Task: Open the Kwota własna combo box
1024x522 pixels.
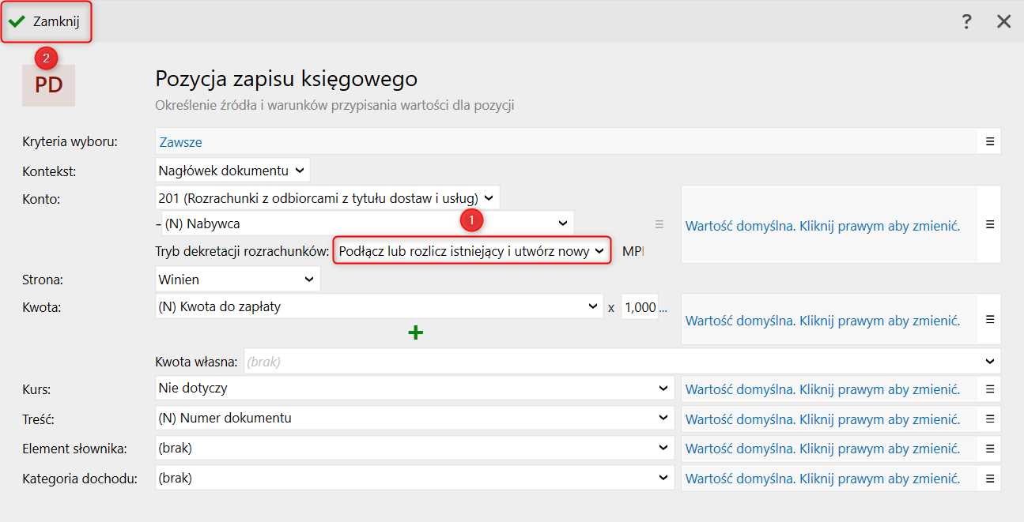Action: 621,361
